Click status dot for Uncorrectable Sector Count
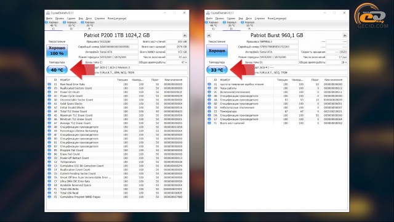The width and height of the screenshot is (394, 222). (49, 100)
